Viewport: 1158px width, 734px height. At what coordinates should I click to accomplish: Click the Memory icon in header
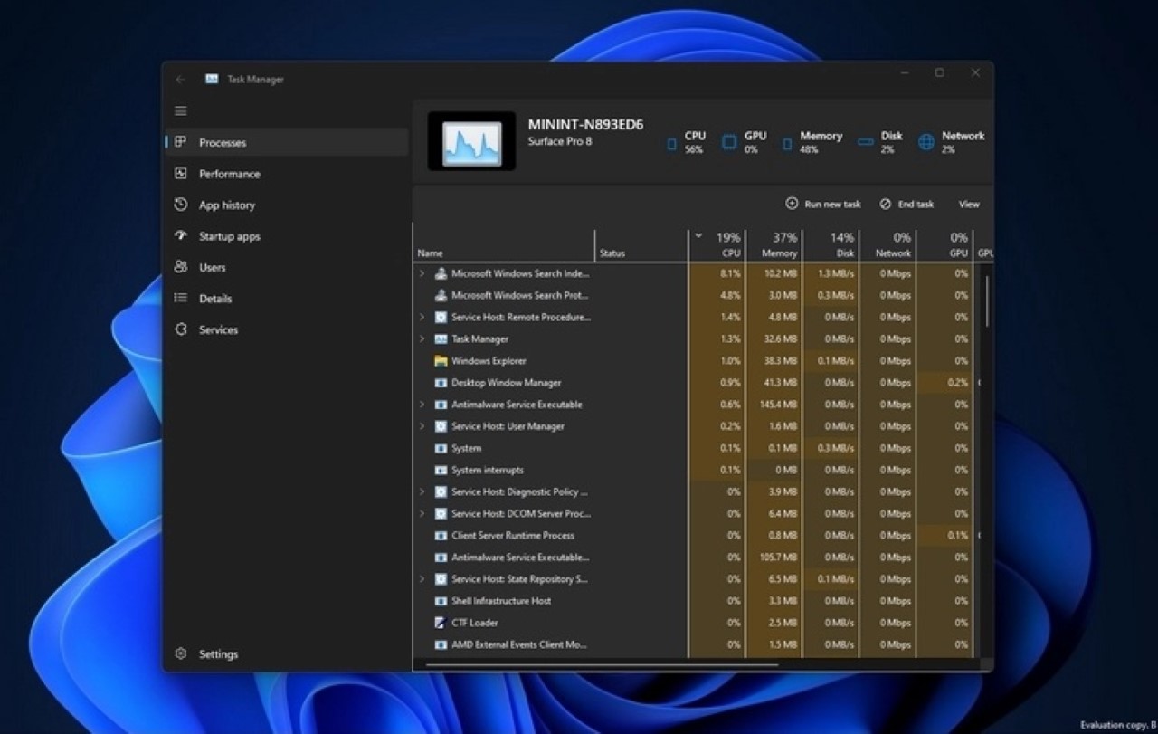point(787,143)
